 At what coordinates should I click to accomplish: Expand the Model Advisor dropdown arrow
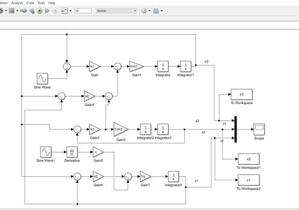pyautogui.click(x=149, y=11)
